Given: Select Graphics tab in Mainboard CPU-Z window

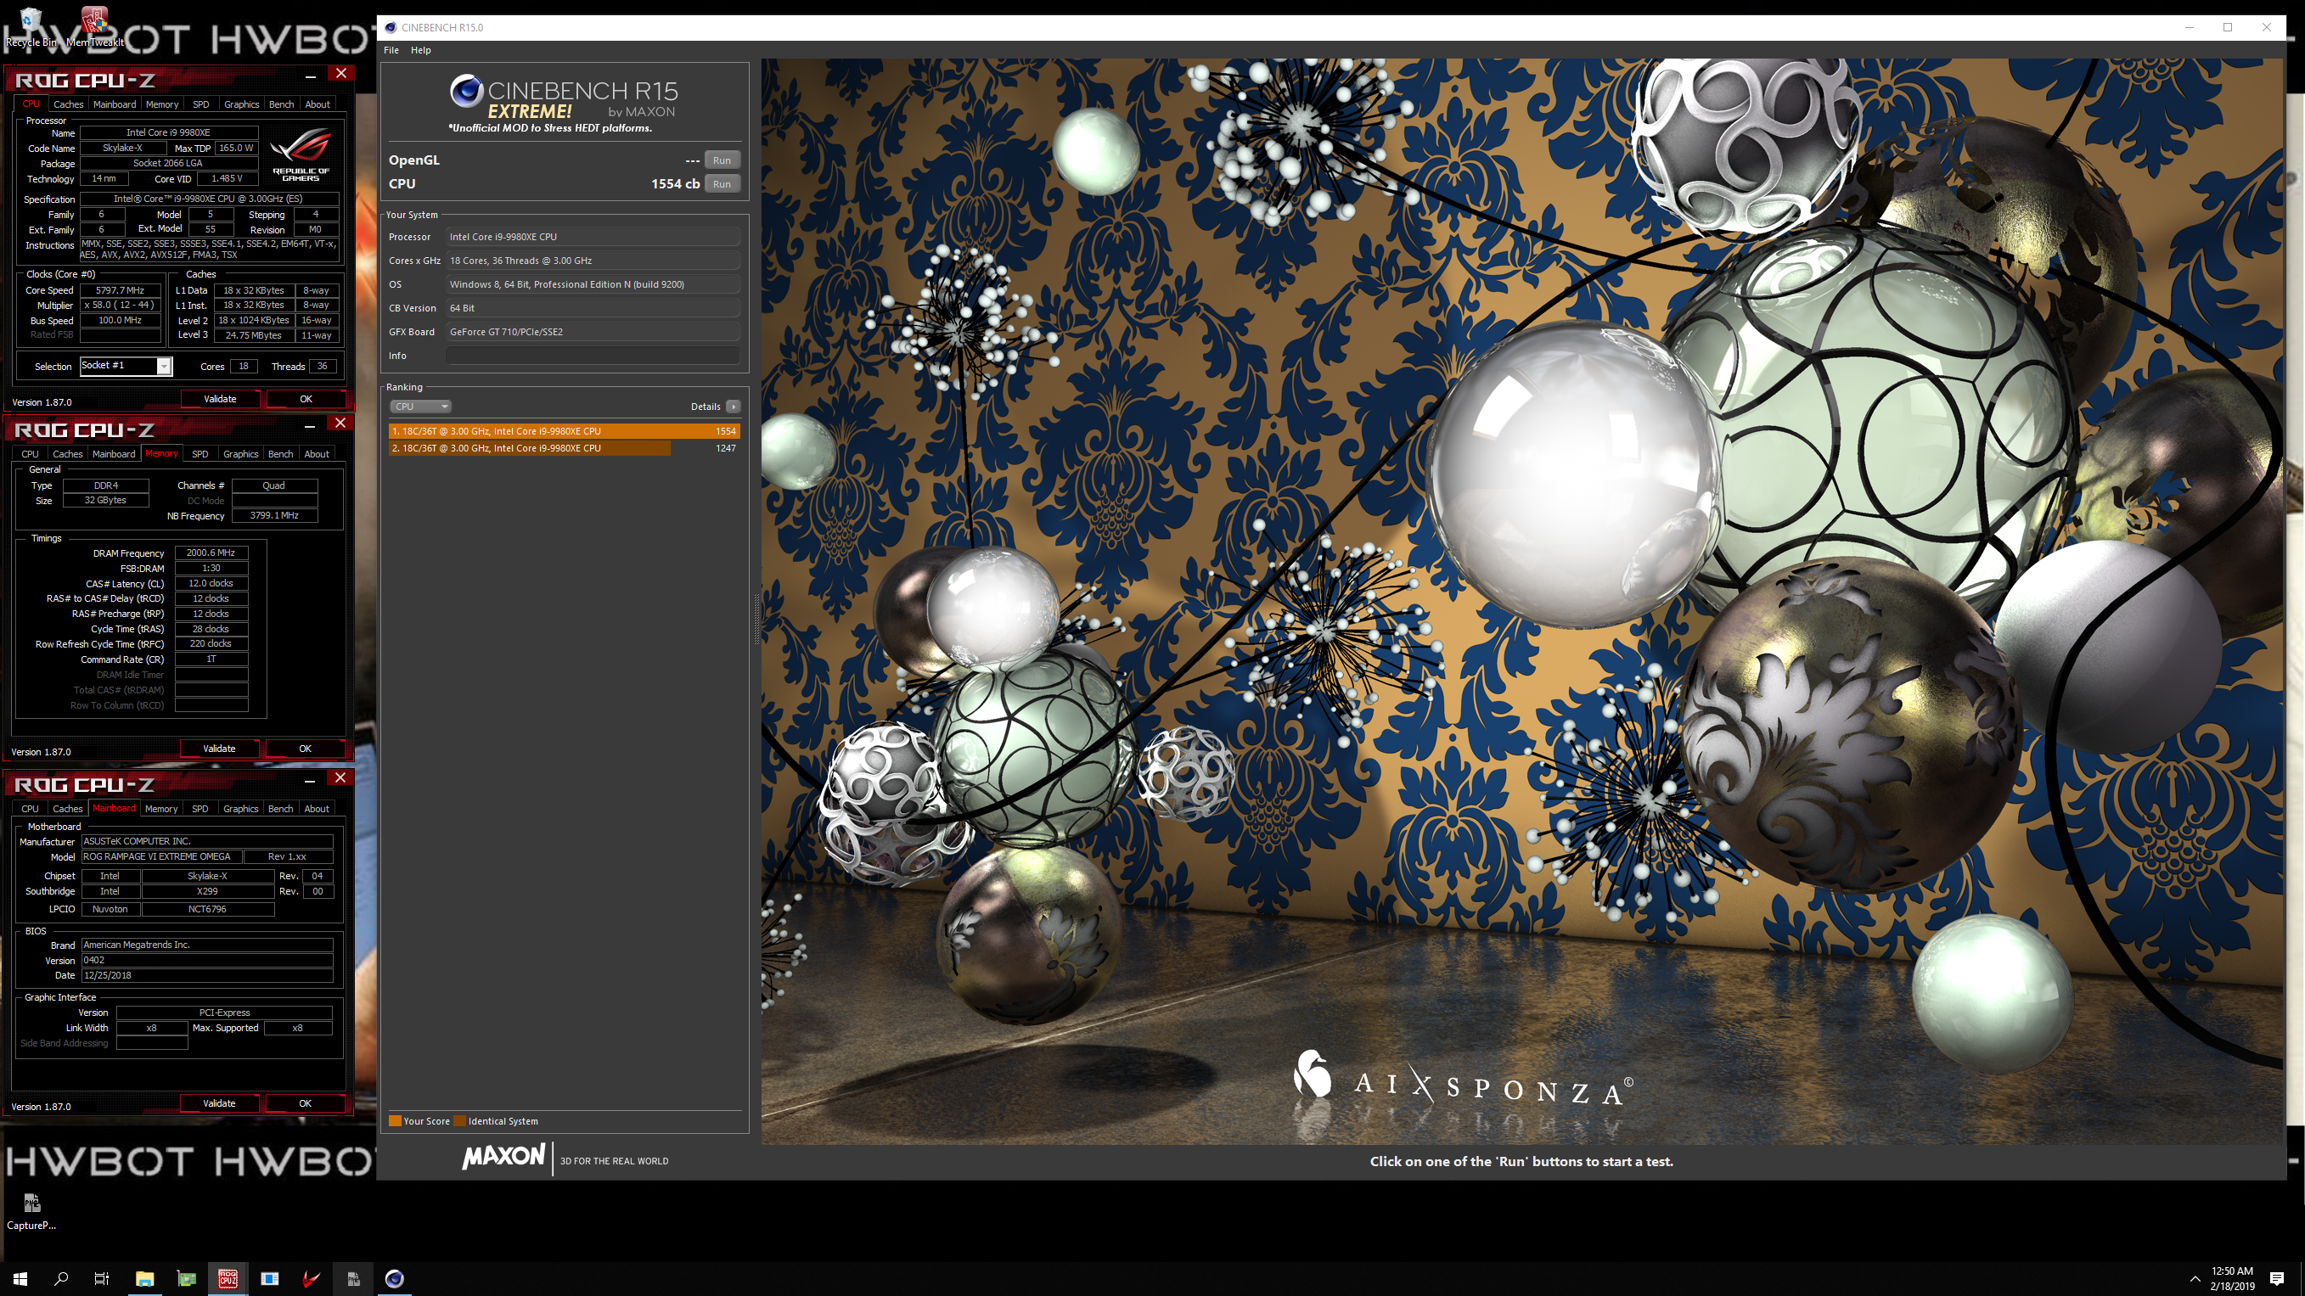Looking at the screenshot, I should pyautogui.click(x=241, y=810).
